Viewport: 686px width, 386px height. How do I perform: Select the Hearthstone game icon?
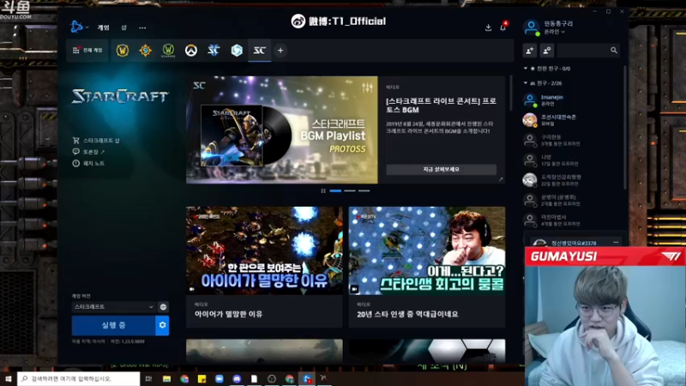click(x=145, y=51)
